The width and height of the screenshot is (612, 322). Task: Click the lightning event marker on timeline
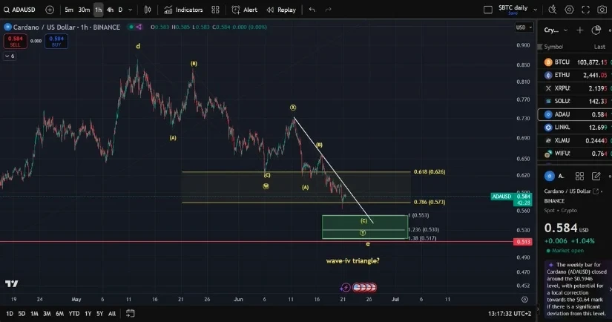click(346, 288)
